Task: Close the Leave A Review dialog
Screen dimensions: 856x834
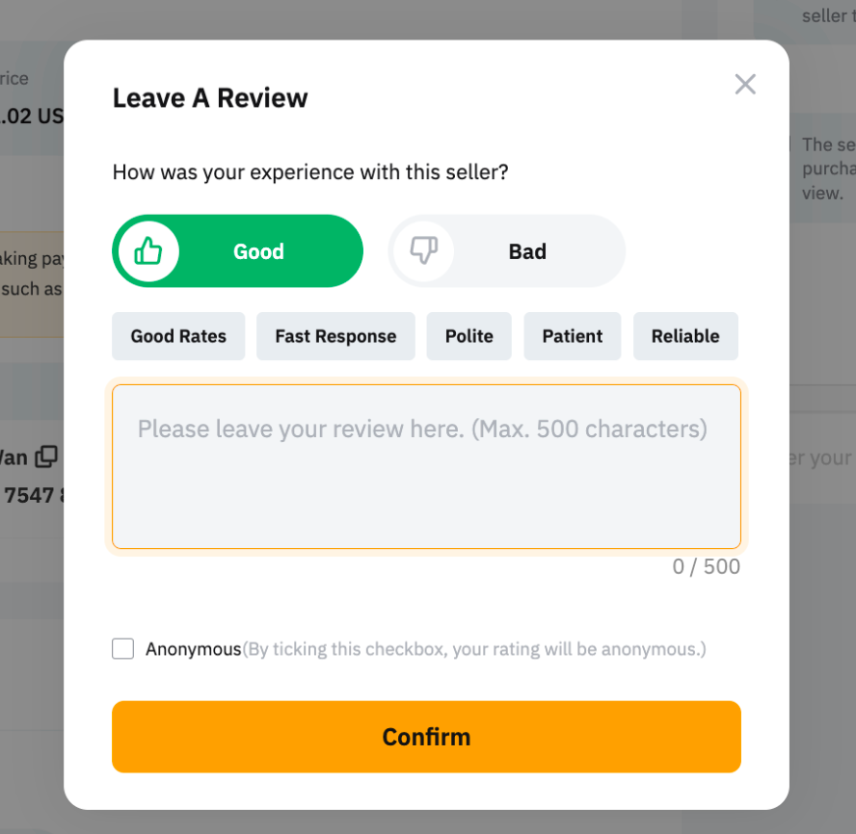Action: (745, 84)
